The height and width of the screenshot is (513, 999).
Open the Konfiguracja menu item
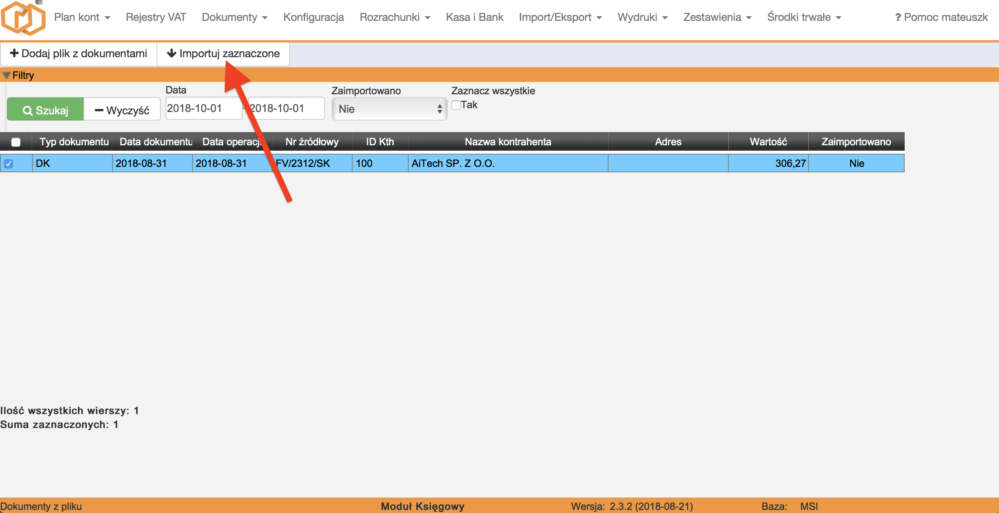pyautogui.click(x=314, y=17)
